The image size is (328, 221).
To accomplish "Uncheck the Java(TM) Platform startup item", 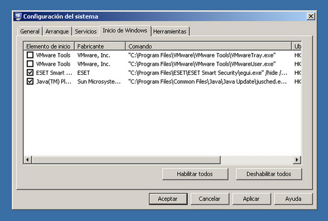I will [30, 82].
